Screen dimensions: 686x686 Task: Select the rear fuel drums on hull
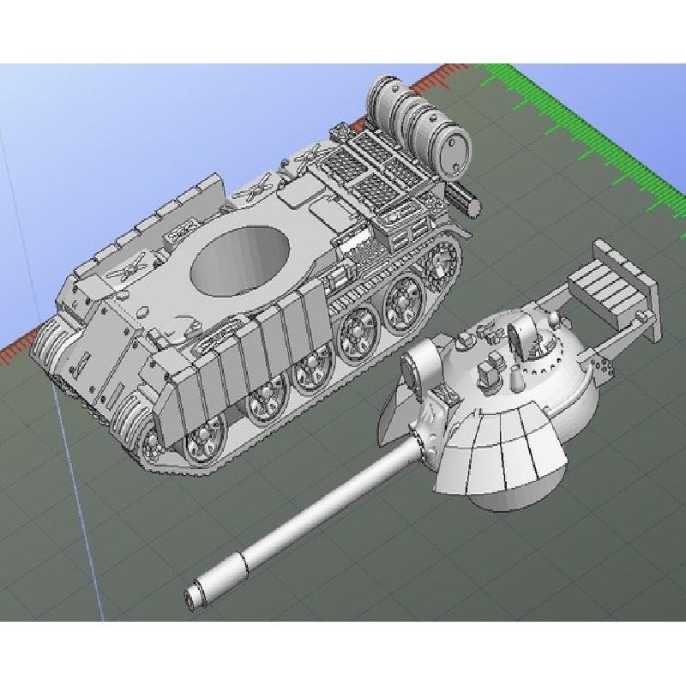[x=419, y=125]
